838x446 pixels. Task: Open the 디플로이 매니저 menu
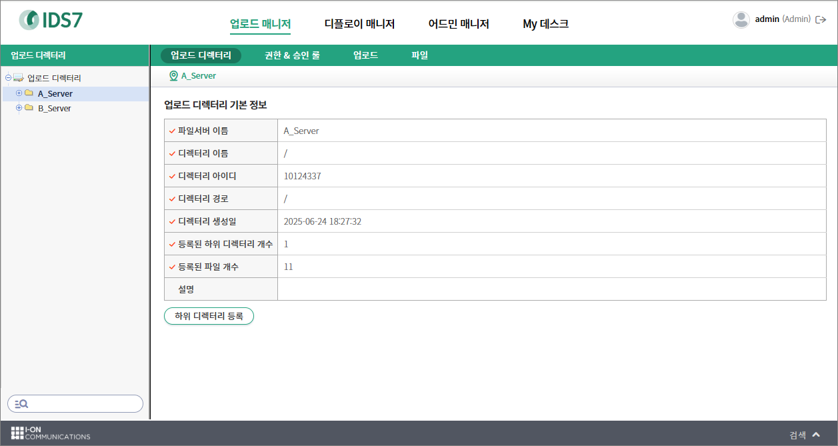point(359,24)
